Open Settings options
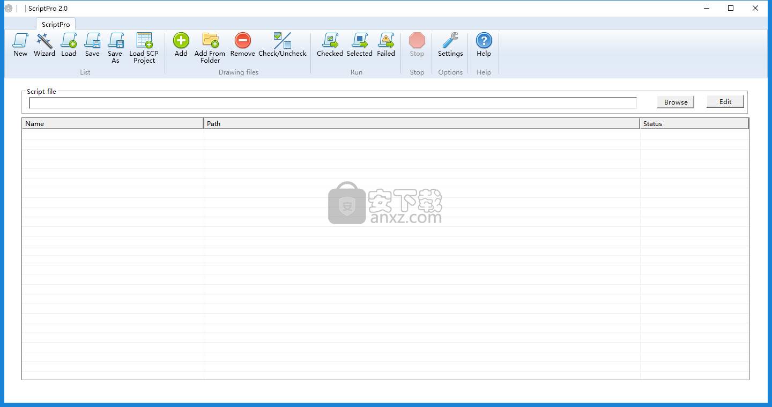Viewport: 772px width, 407px height. 450,45
